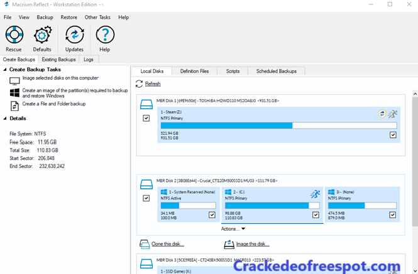Open the Rescue media tool
The image size is (418, 274).
[x=14, y=34]
